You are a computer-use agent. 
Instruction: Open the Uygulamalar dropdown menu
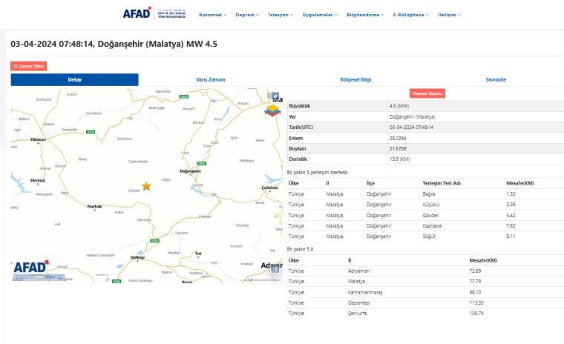point(320,14)
